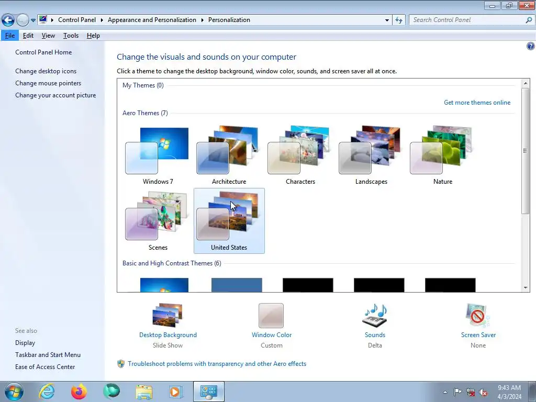The width and height of the screenshot is (536, 402).
Task: Open Change mouse pointers
Action: pyautogui.click(x=48, y=83)
